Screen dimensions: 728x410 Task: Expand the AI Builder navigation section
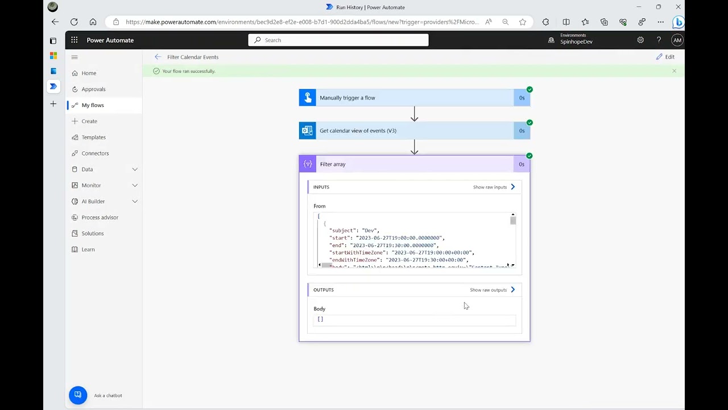click(x=135, y=201)
